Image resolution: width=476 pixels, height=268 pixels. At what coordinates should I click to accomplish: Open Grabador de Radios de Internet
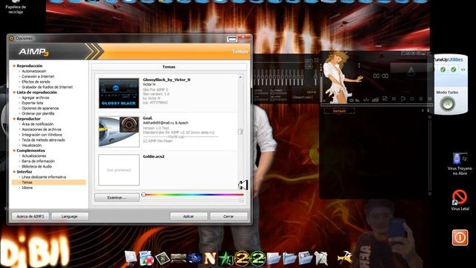(x=47, y=87)
